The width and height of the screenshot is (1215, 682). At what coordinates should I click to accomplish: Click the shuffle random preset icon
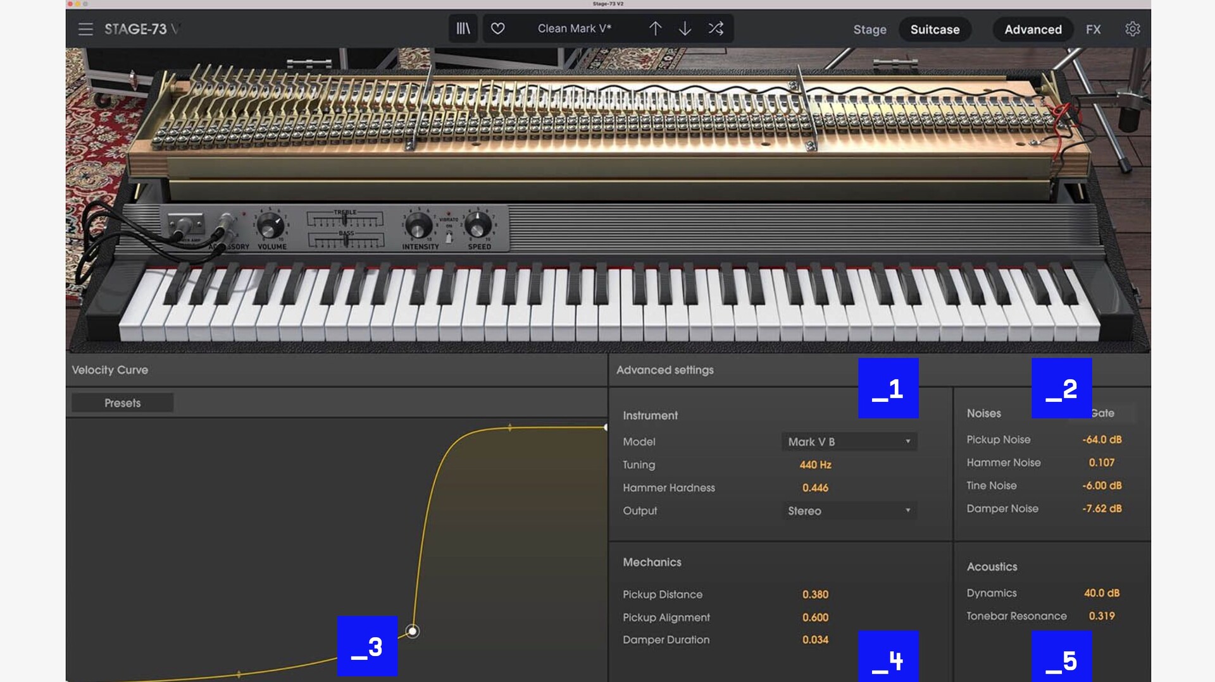pyautogui.click(x=716, y=28)
